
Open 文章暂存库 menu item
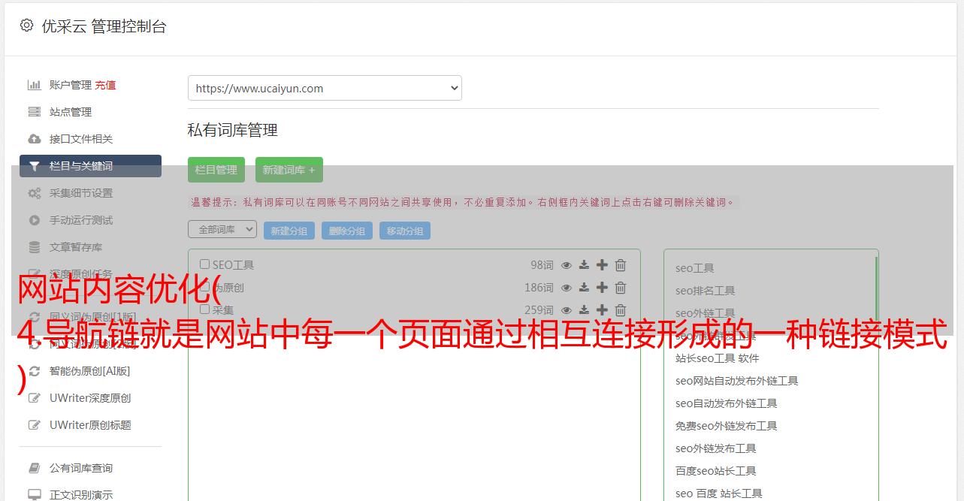pos(76,247)
